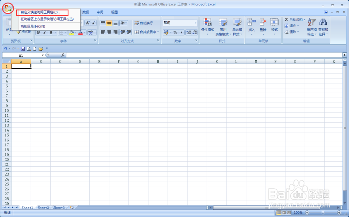Expand the formula bar
349x217 pixels.
pos(344,55)
